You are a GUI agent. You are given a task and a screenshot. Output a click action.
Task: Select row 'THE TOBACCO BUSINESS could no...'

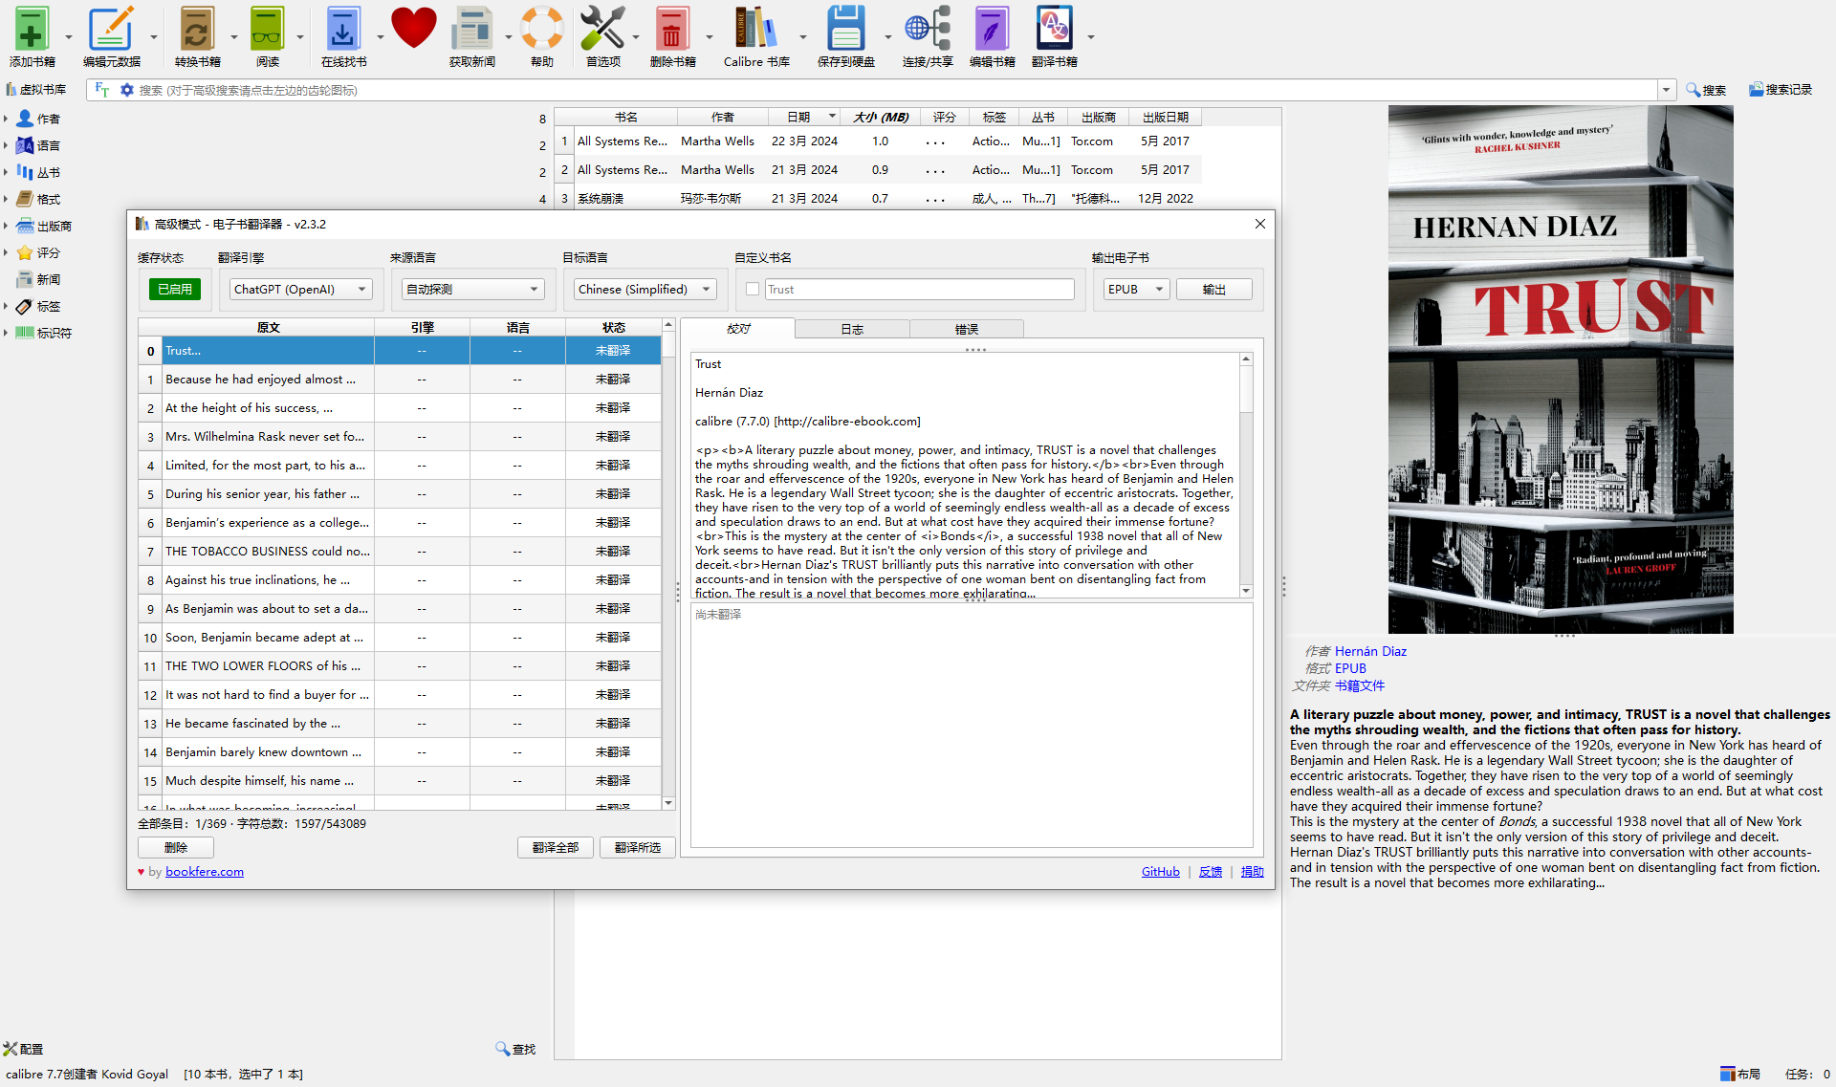[400, 551]
